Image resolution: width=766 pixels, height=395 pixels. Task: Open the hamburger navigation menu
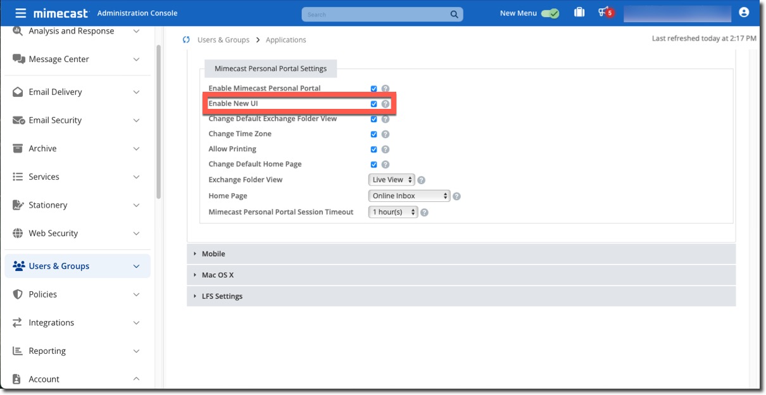tap(21, 13)
